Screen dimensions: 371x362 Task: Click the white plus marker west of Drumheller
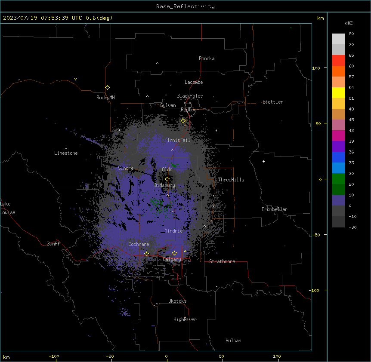(x=263, y=161)
